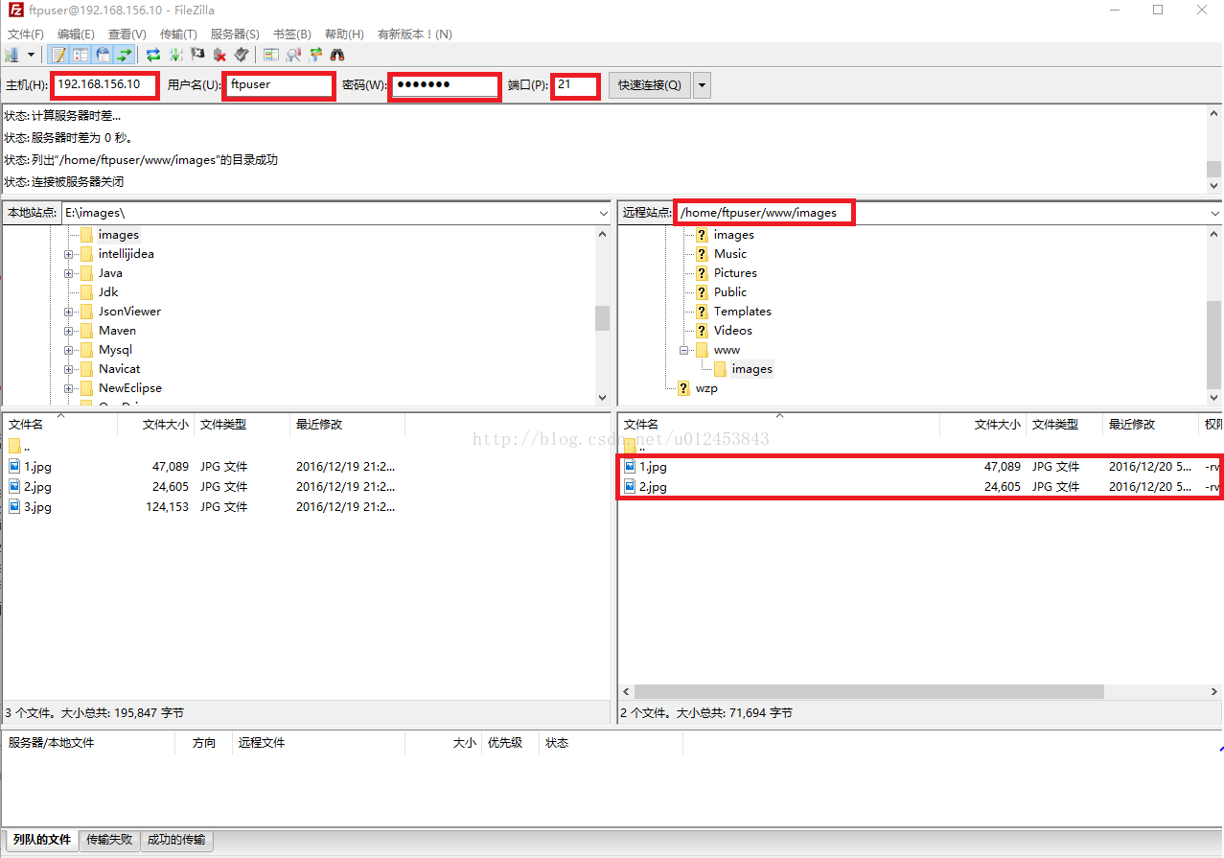Switch to the 成功的传输 tab
Viewport: 1224px width, 858px height.
[x=176, y=840]
